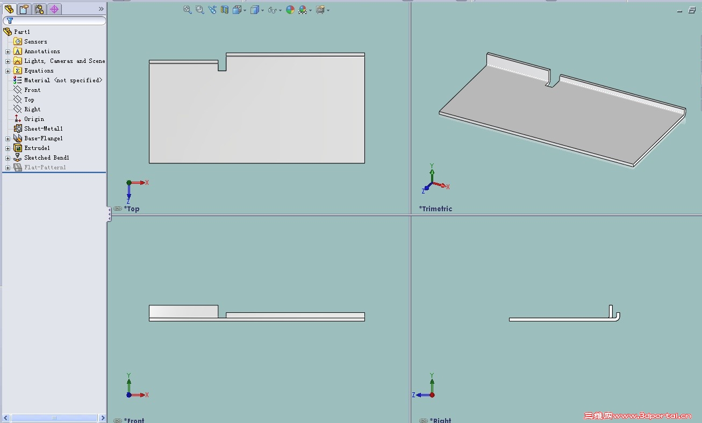Expand the Sketched Bend1 feature

coord(8,158)
